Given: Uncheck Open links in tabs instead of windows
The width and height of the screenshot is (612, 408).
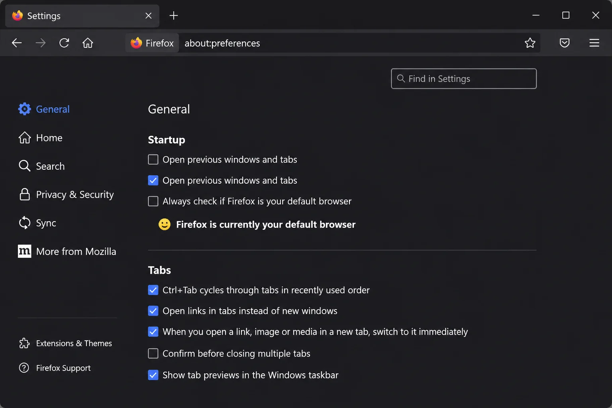Looking at the screenshot, I should (153, 311).
